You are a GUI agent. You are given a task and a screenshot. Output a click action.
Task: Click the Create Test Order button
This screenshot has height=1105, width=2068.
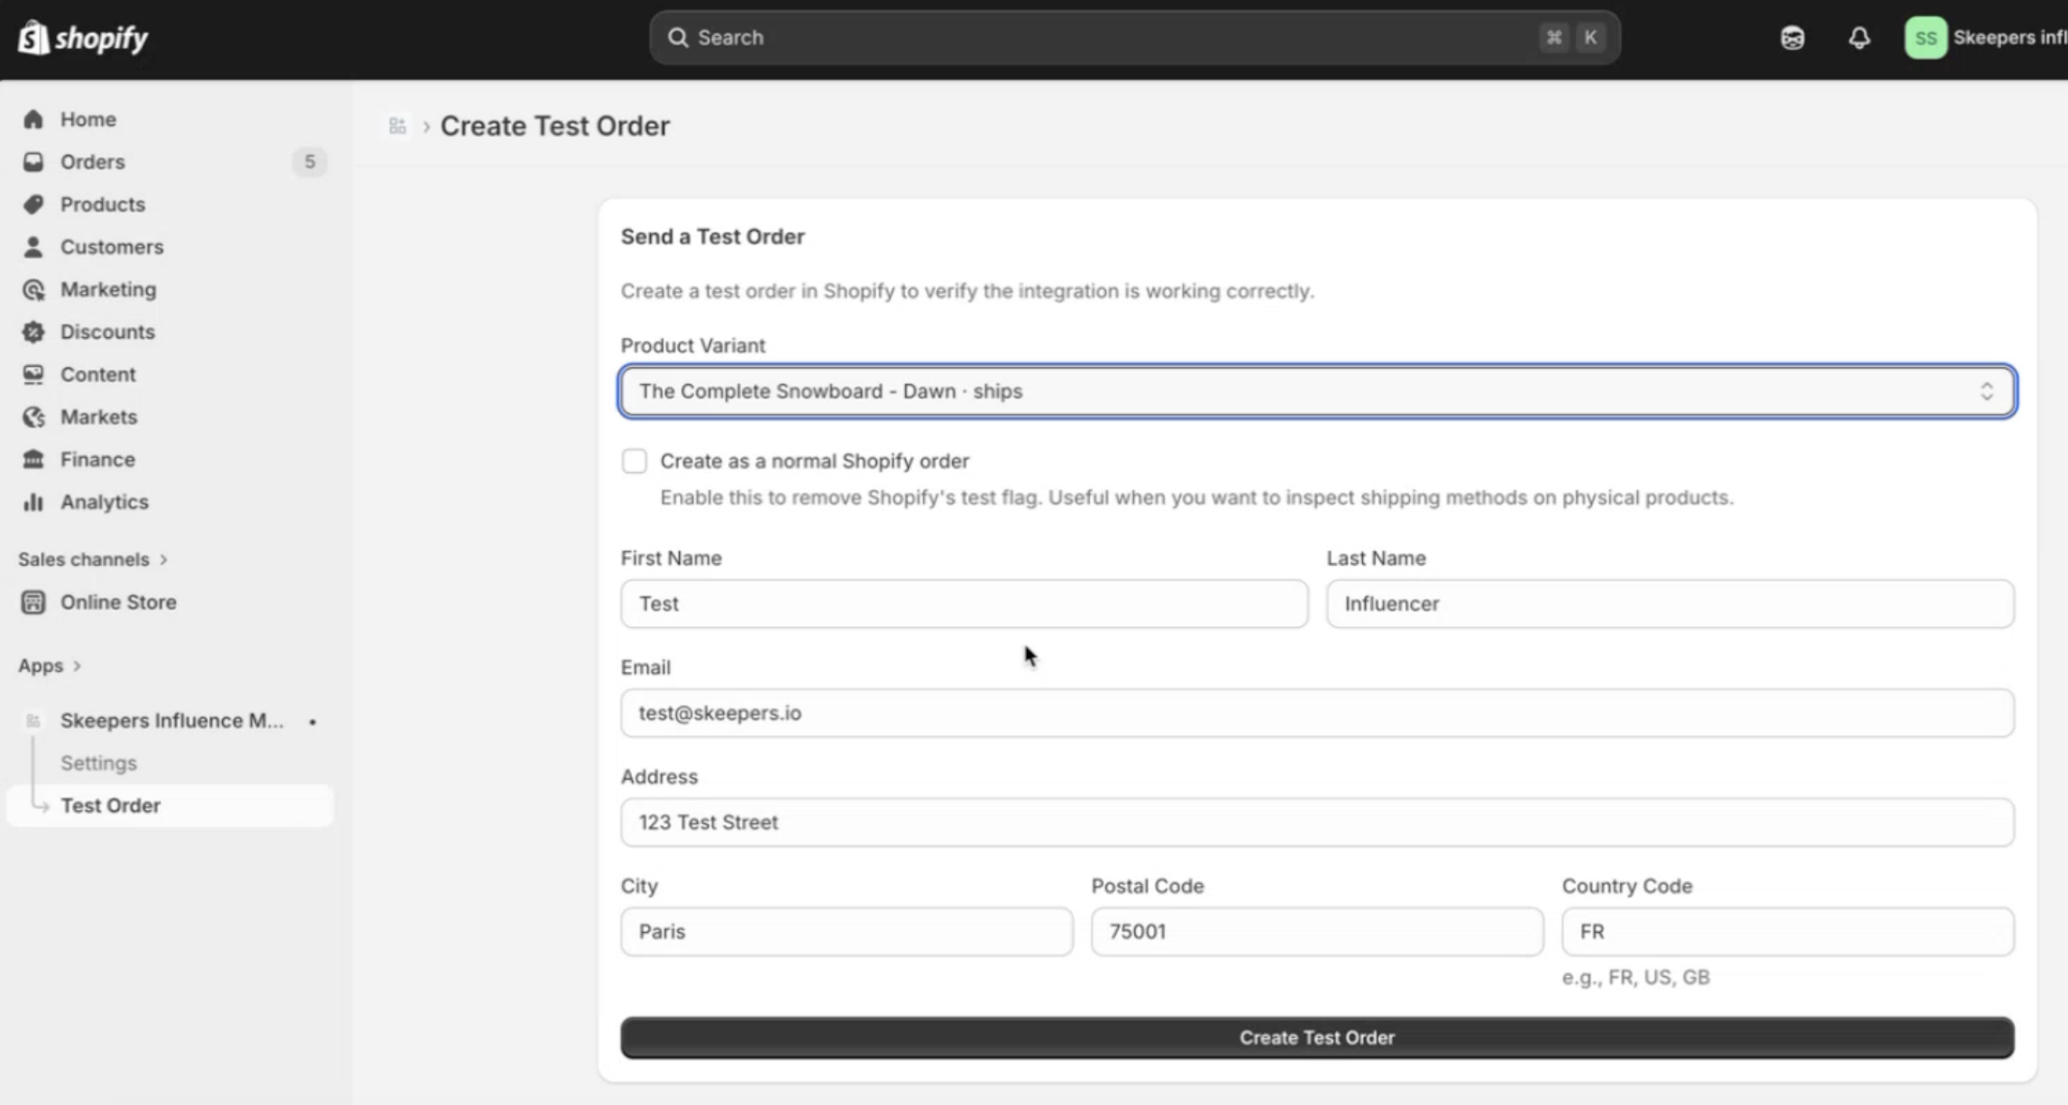click(x=1317, y=1037)
